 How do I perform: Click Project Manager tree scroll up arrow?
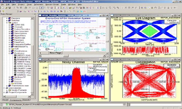point(32,18)
